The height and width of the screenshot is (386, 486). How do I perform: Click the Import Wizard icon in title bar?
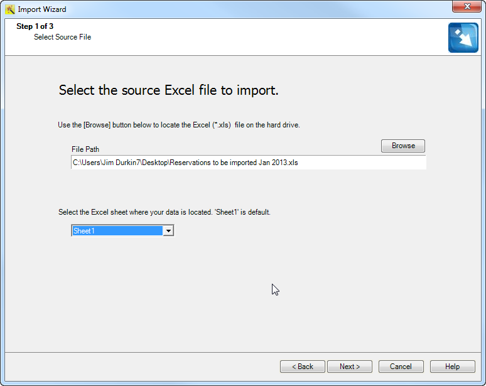(x=10, y=9)
